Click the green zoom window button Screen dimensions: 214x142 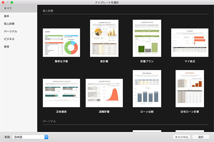[x=12, y=2]
